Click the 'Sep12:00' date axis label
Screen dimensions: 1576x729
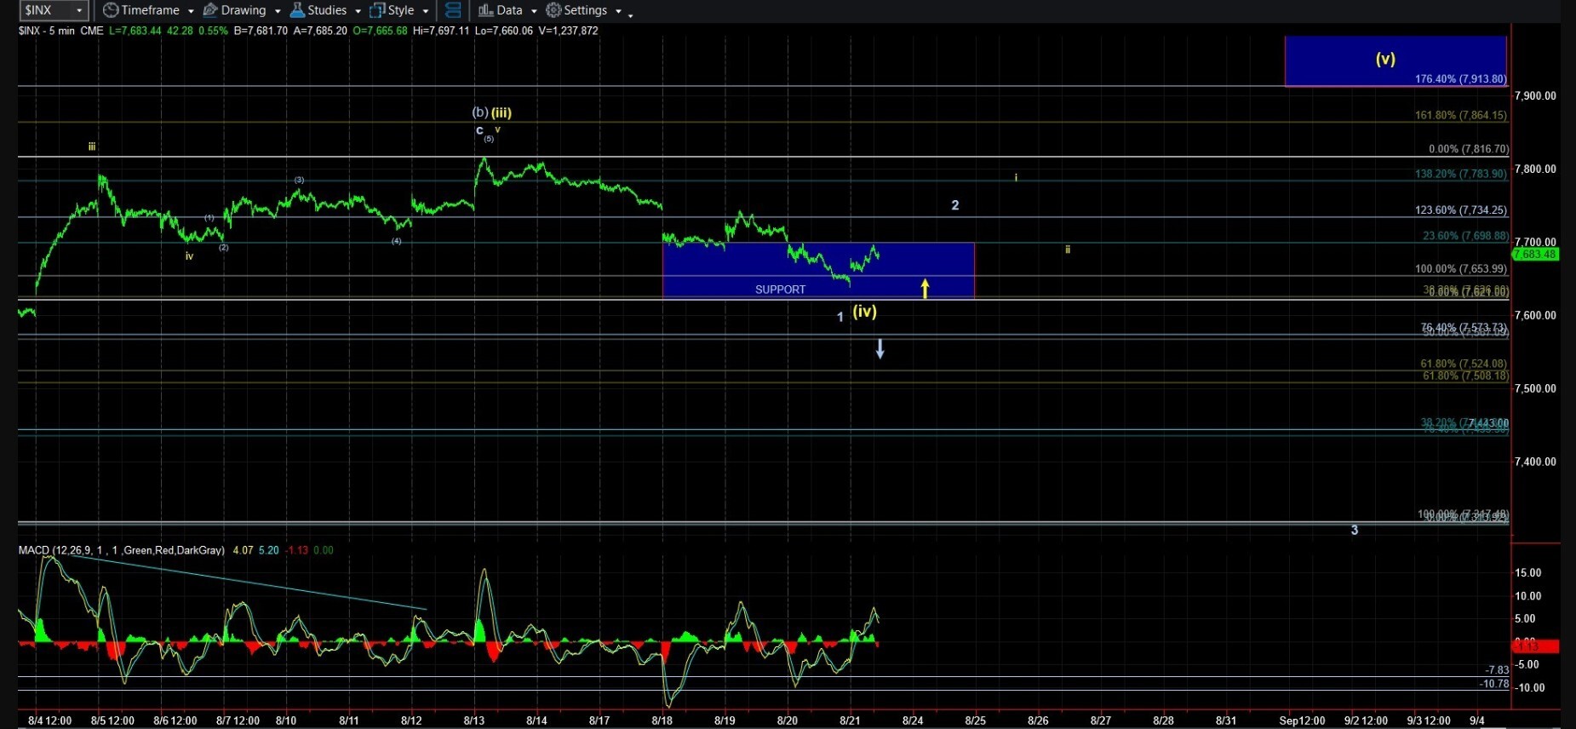click(x=1302, y=720)
